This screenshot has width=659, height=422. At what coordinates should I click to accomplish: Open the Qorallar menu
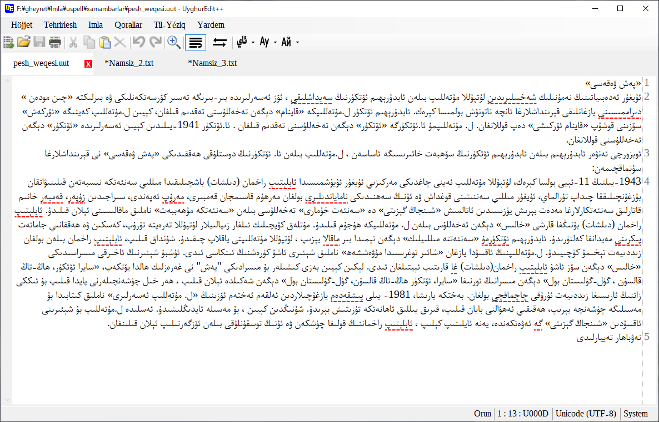(128, 25)
